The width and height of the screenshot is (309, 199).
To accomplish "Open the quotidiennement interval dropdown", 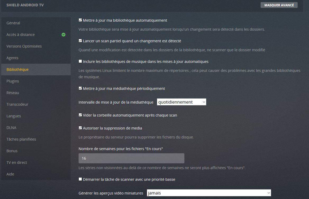I will [181, 102].
